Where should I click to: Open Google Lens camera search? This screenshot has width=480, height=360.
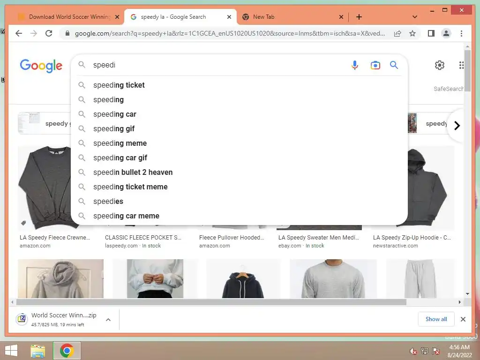point(375,65)
